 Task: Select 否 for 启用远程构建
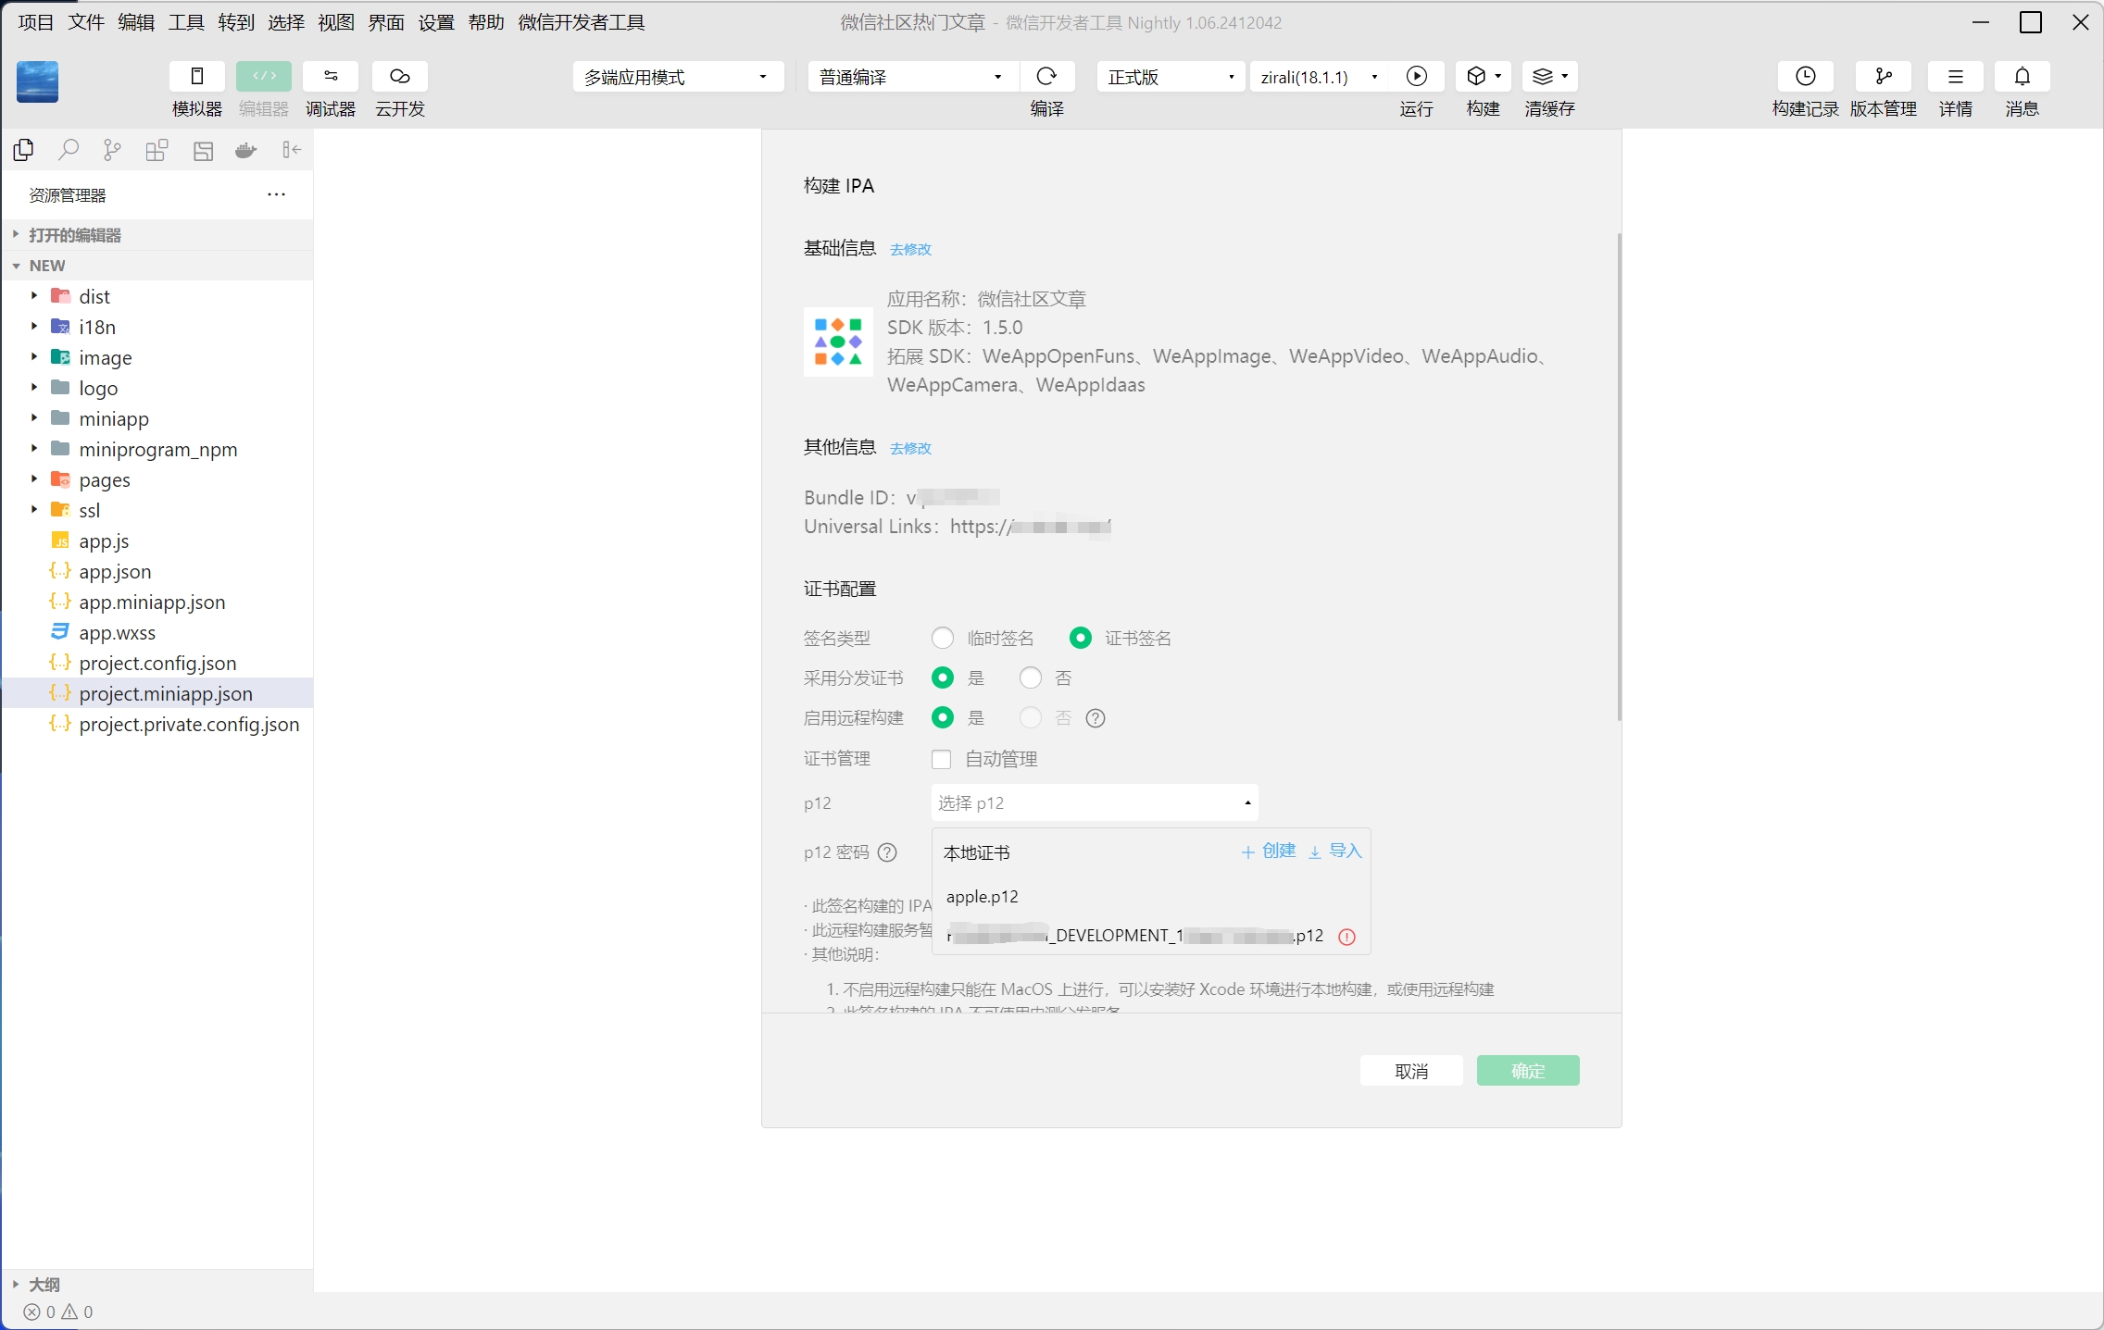click(x=1030, y=717)
